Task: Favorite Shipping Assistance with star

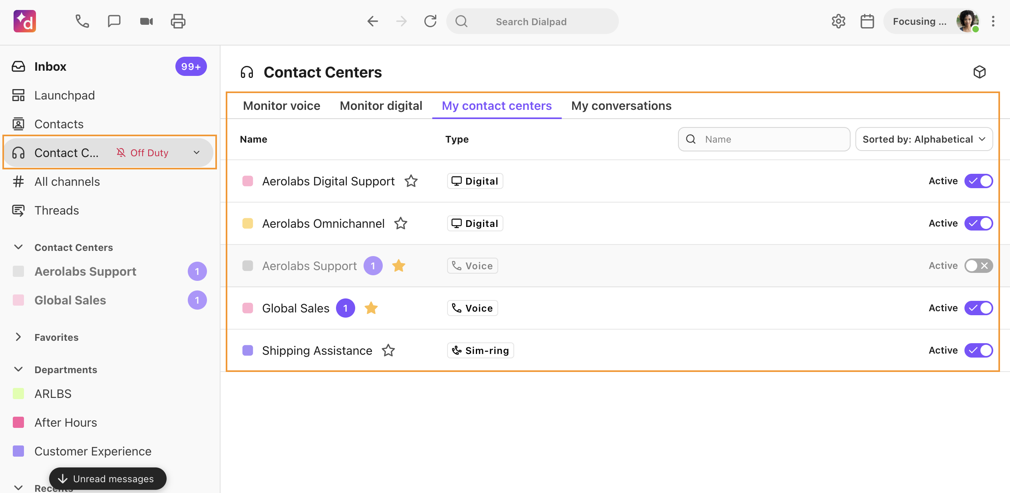Action: [388, 350]
